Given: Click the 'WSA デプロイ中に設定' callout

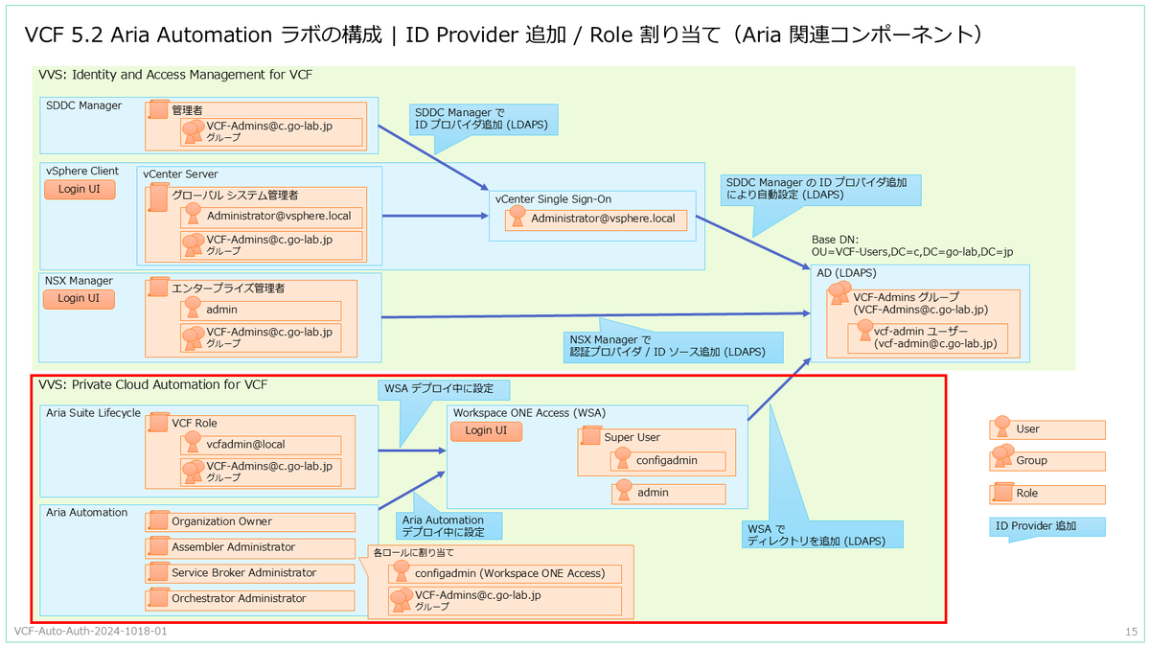Looking at the screenshot, I should click(x=444, y=390).
